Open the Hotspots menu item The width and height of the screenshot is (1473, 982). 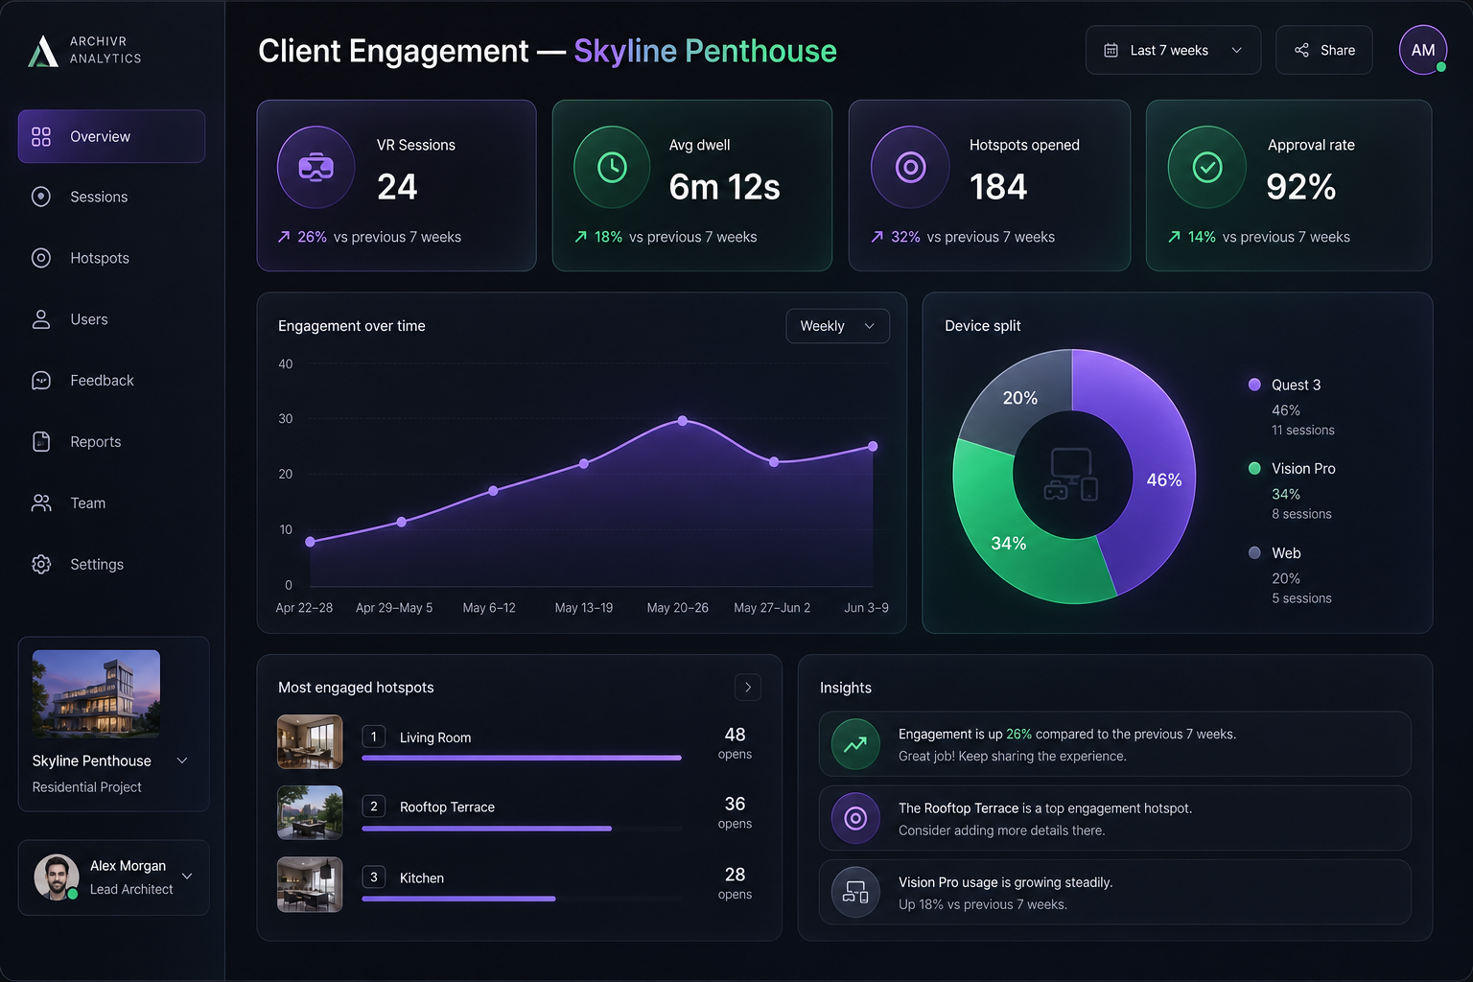click(x=111, y=258)
